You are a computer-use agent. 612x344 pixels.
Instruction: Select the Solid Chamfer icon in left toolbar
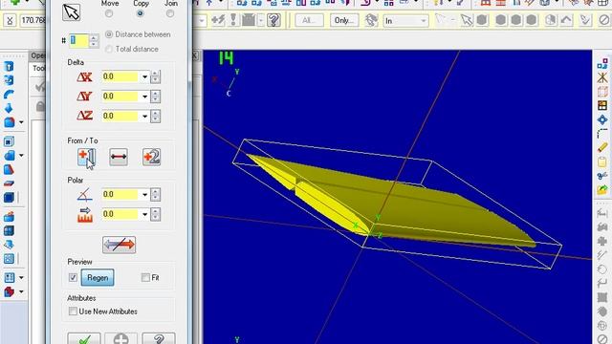(x=10, y=155)
